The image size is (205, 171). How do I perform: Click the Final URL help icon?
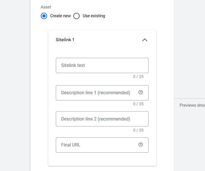141,144
